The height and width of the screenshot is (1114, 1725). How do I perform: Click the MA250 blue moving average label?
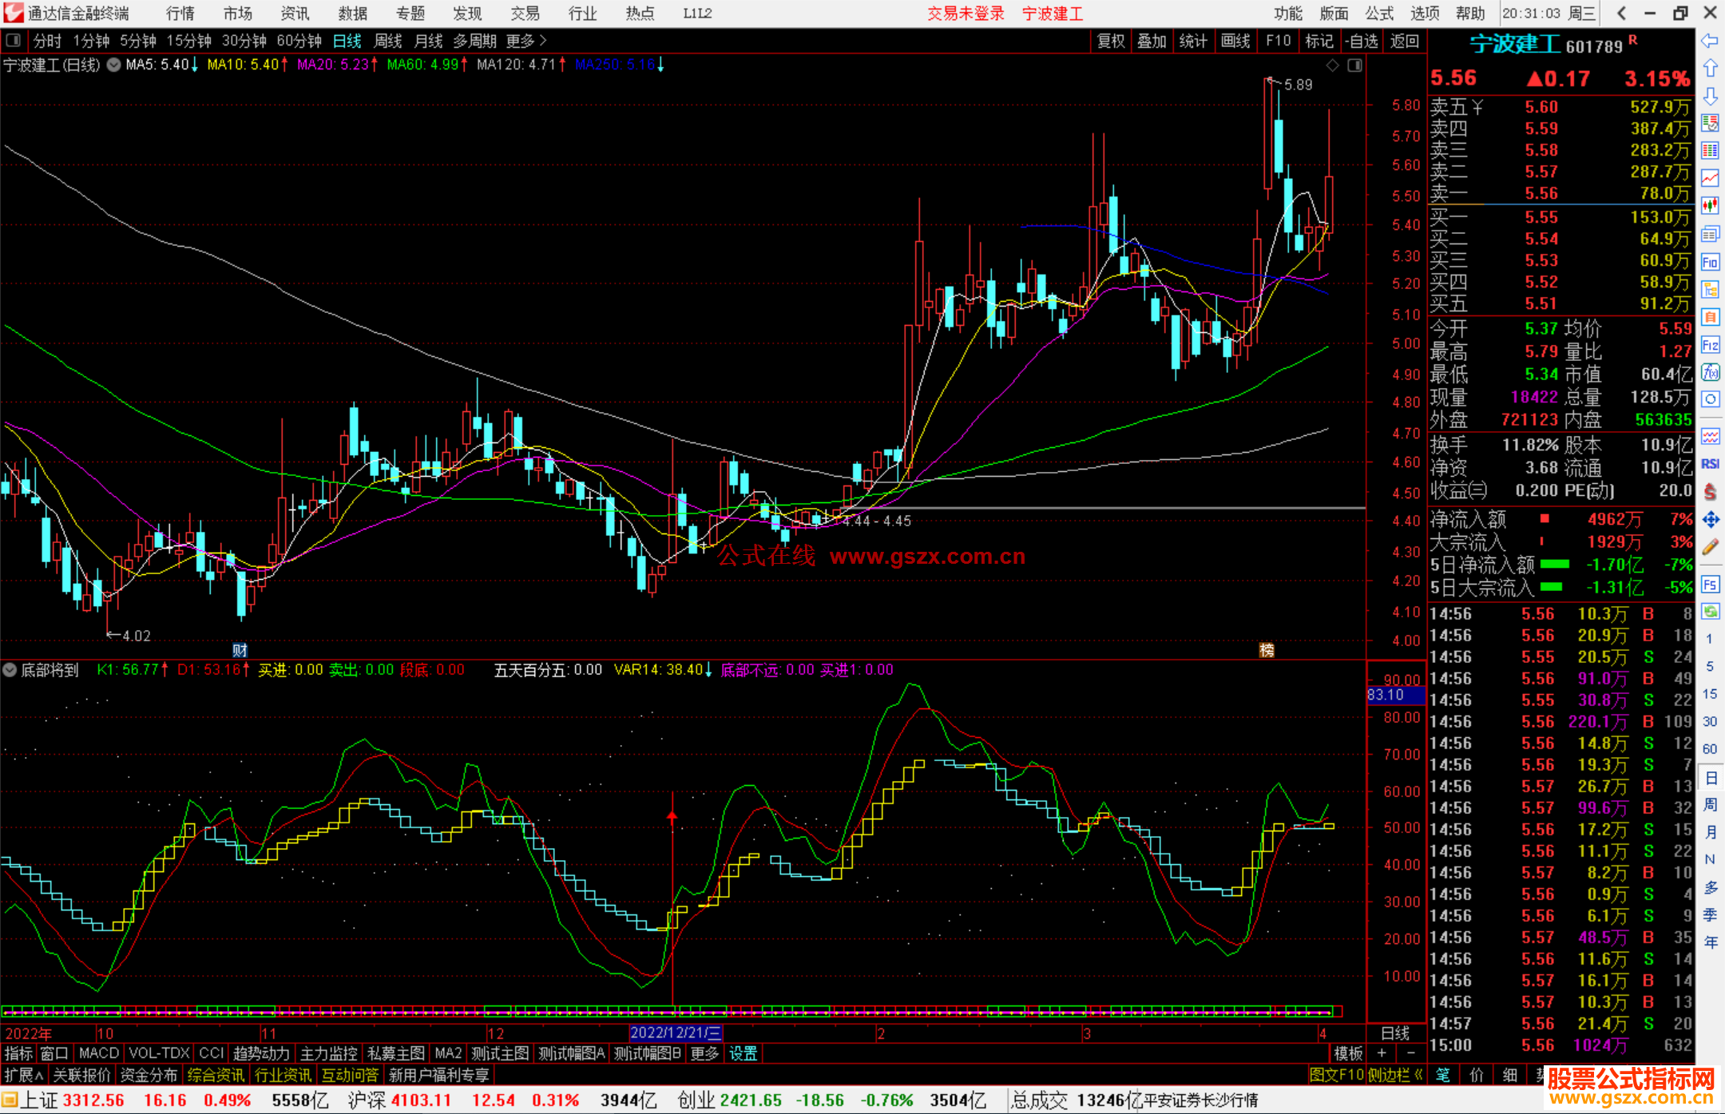[x=615, y=65]
